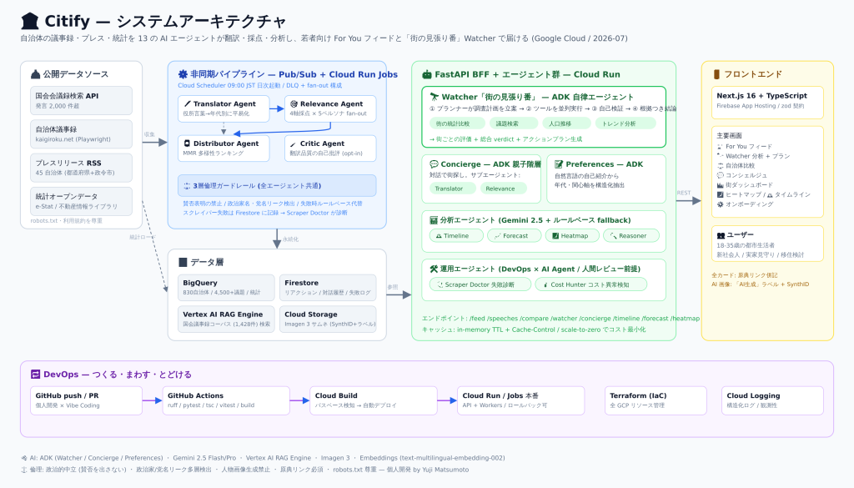Click the database icon beside データ層
Viewport: 854px width, 488px height.
pyautogui.click(x=183, y=263)
